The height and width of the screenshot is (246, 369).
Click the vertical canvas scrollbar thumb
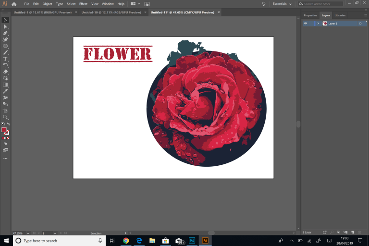298,124
